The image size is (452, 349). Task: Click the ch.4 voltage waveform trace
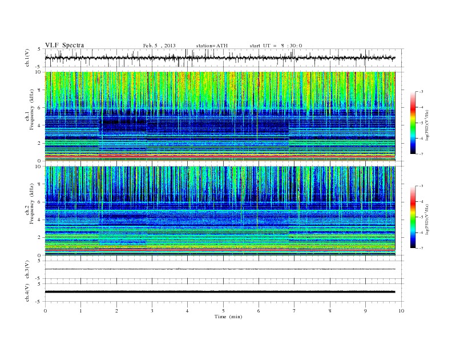(220, 292)
